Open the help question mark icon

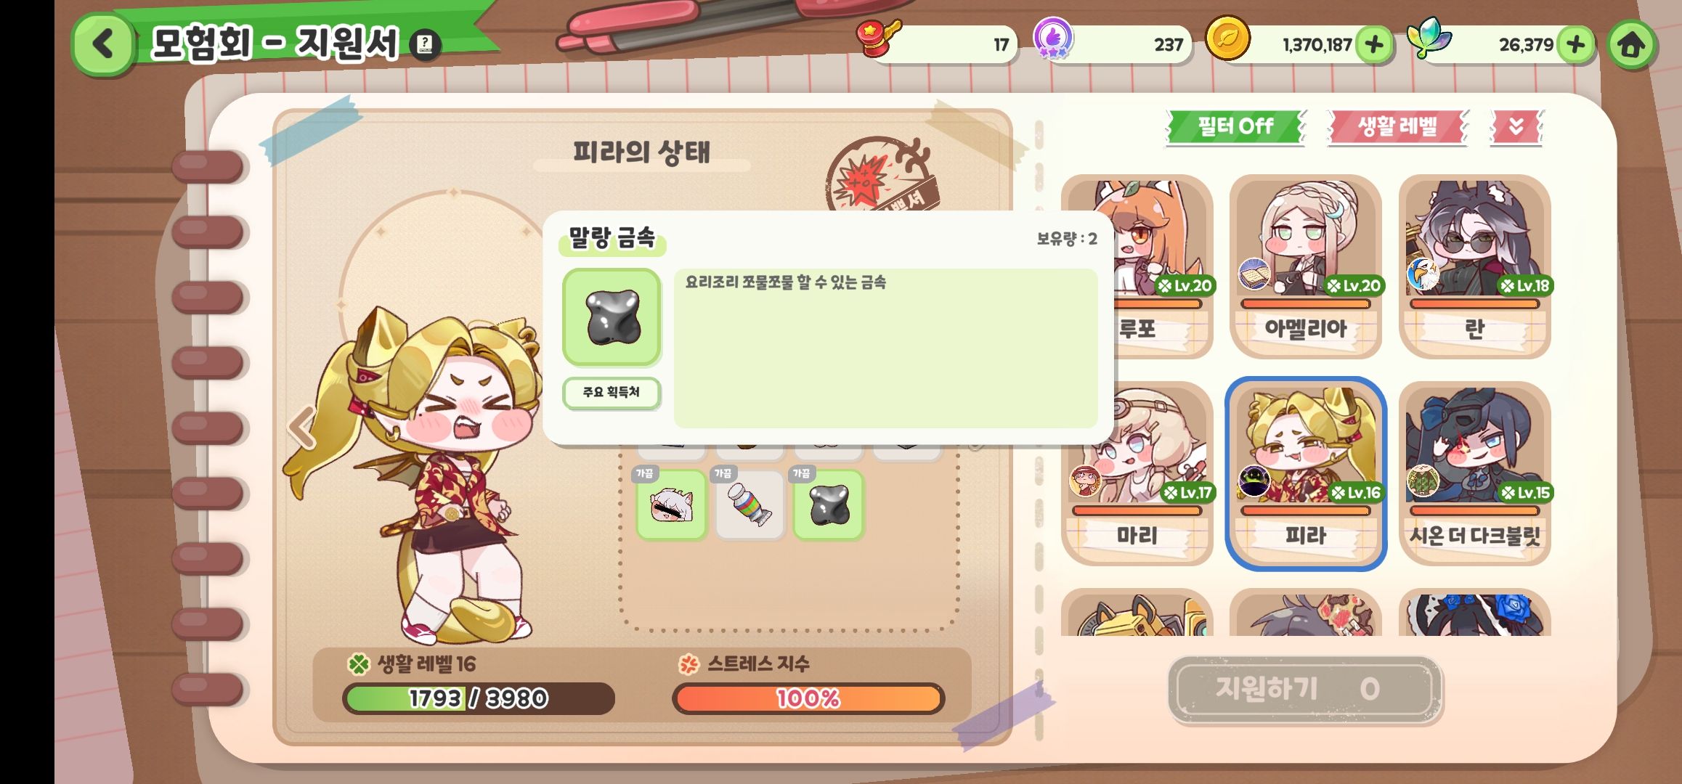(426, 44)
